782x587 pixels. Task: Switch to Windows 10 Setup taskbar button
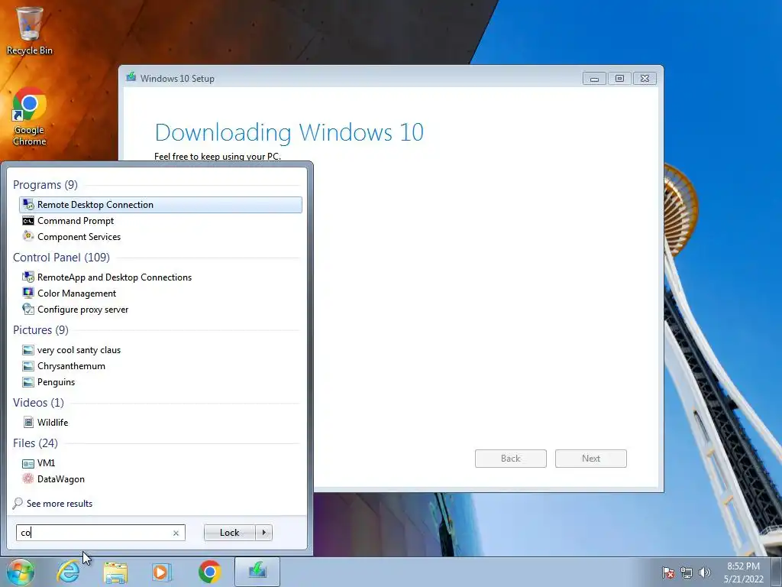(257, 572)
